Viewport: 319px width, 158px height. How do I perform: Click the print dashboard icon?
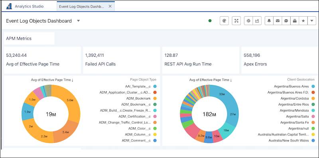pos(295,21)
